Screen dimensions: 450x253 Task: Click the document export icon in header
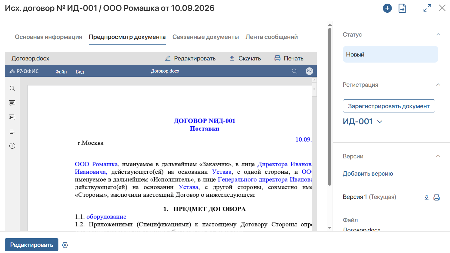tap(402, 8)
